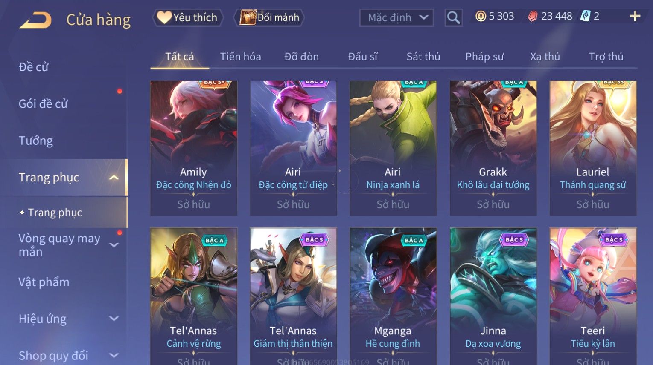Tap the plus icon to add currency

(x=635, y=17)
